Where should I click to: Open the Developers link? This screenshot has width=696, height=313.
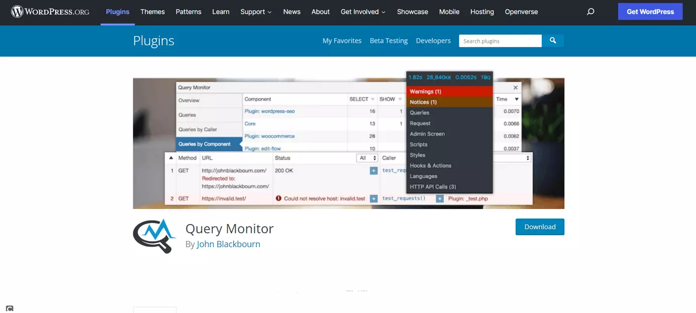tap(433, 41)
